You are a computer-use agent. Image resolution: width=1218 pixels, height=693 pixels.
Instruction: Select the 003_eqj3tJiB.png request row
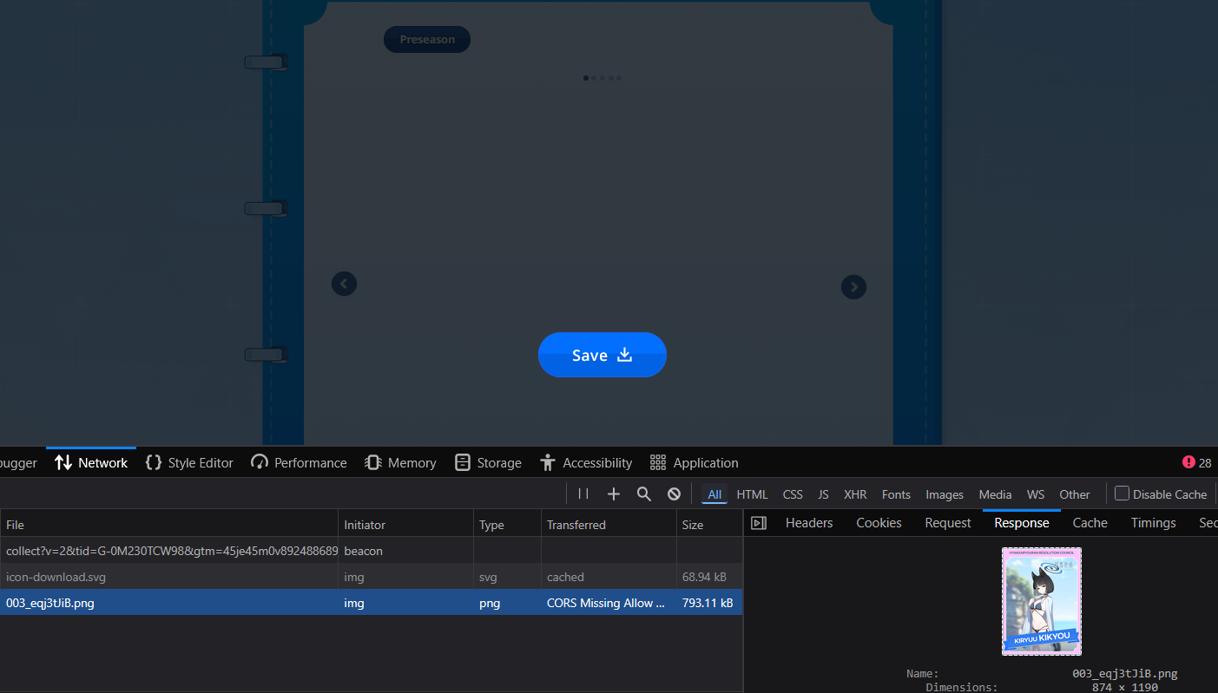[x=371, y=603]
